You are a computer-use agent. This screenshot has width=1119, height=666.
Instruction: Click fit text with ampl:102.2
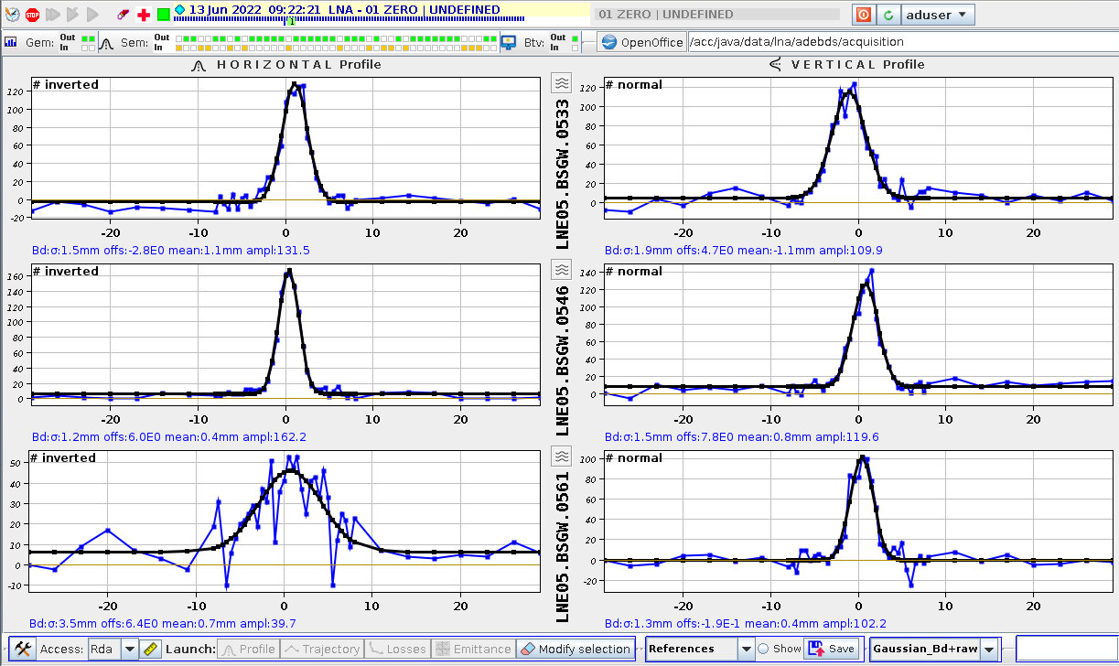click(746, 624)
